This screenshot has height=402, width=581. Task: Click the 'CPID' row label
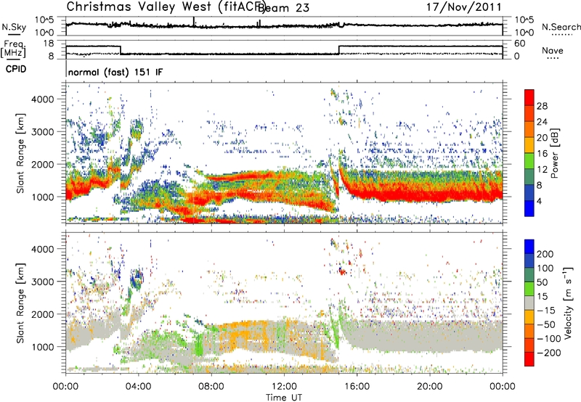tap(16, 69)
